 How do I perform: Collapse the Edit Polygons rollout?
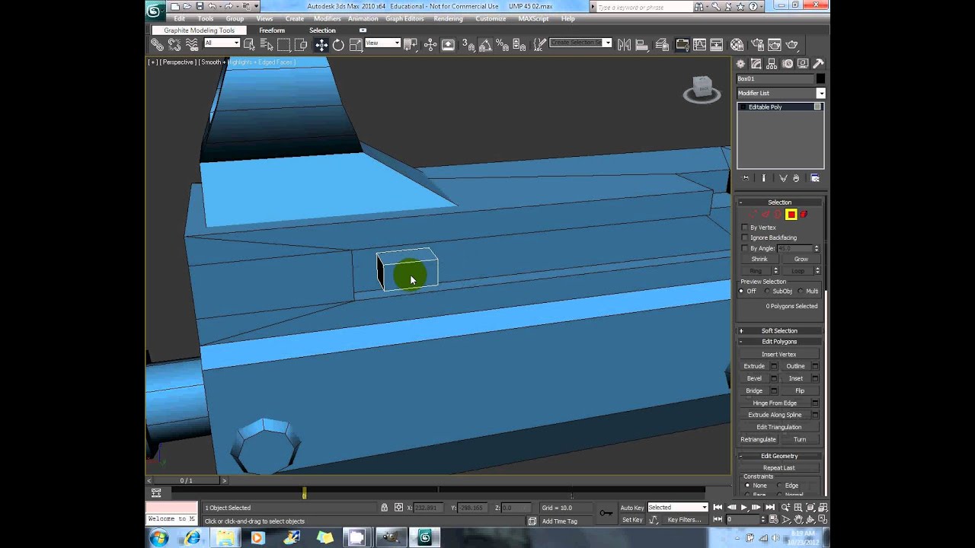pos(779,342)
